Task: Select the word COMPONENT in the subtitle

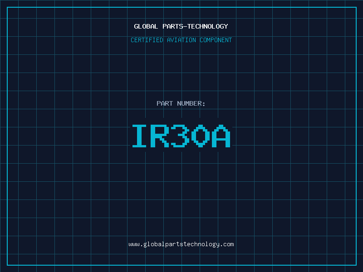Action: tap(216, 40)
